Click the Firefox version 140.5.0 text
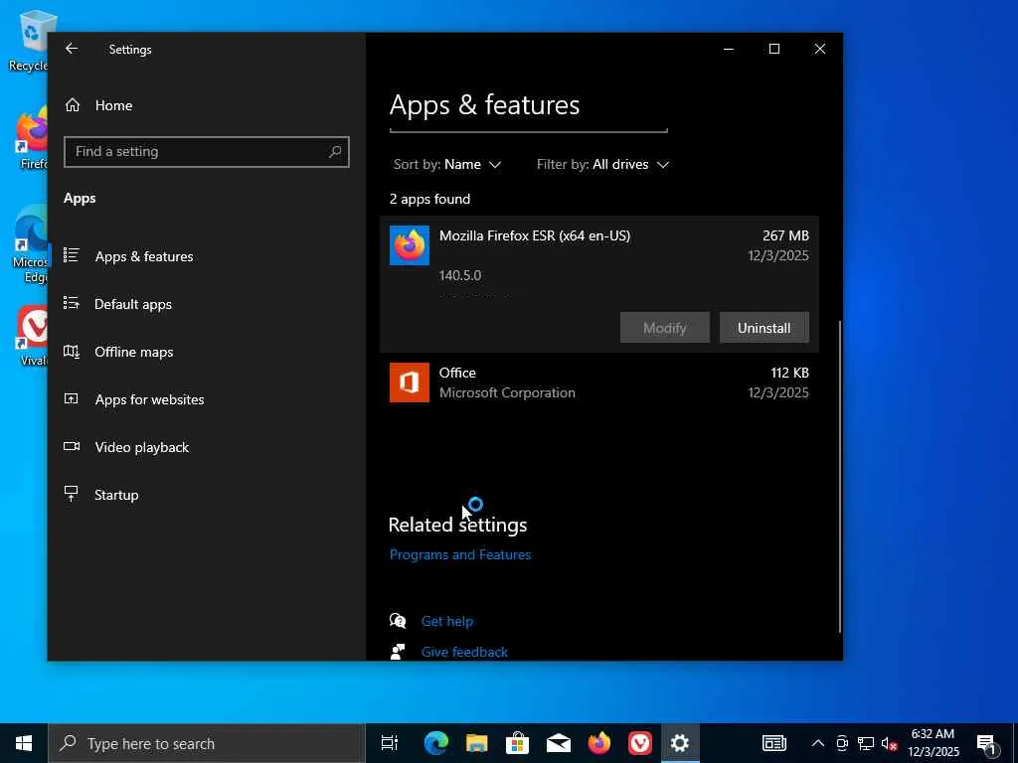 [x=460, y=275]
